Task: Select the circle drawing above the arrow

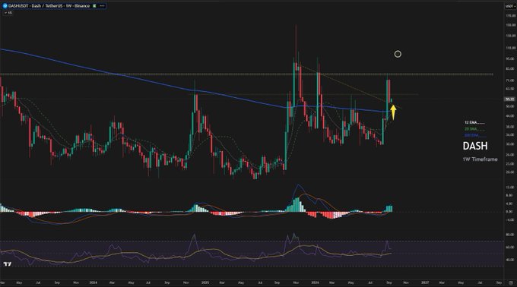Action: [x=398, y=54]
